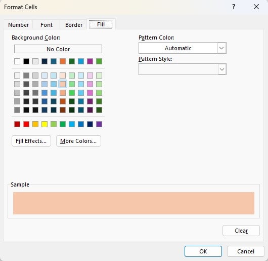Pick the light green swatch in the standard colors row
The image size is (268, 261).
pos(54,124)
